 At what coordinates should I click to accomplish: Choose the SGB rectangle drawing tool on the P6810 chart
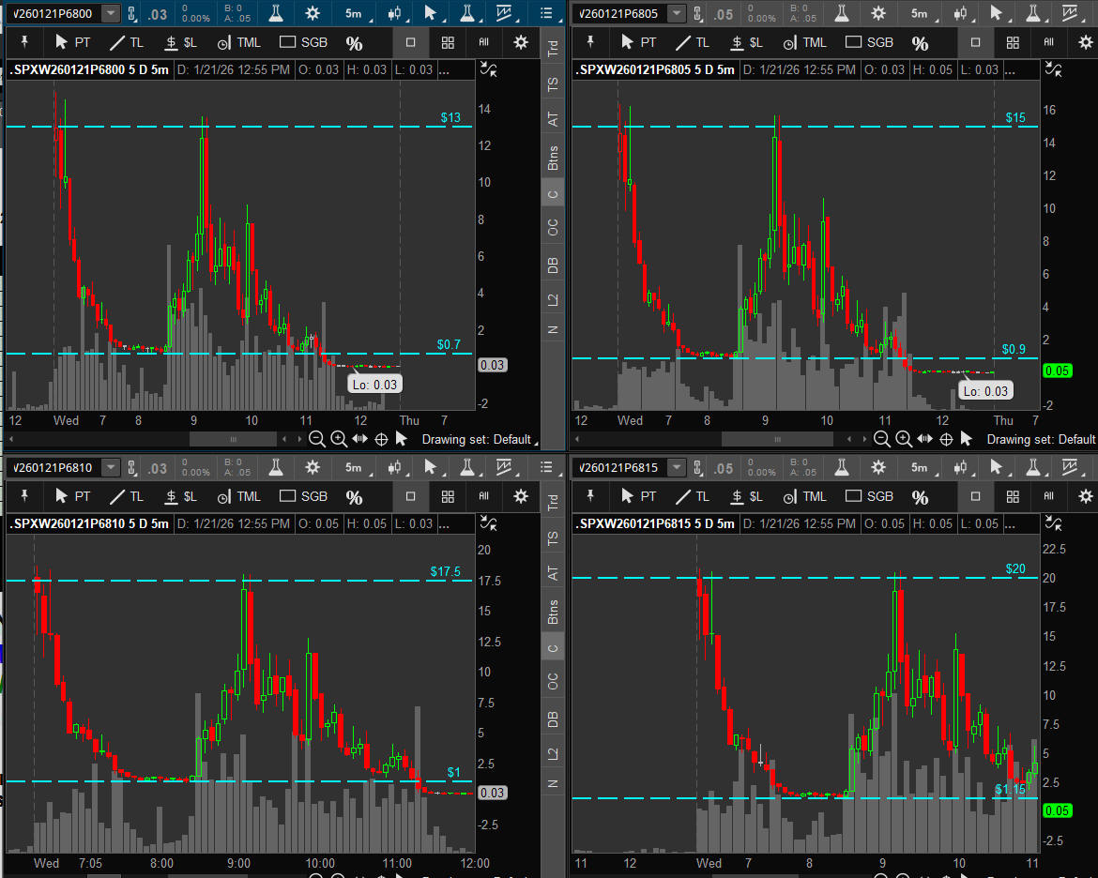point(304,496)
